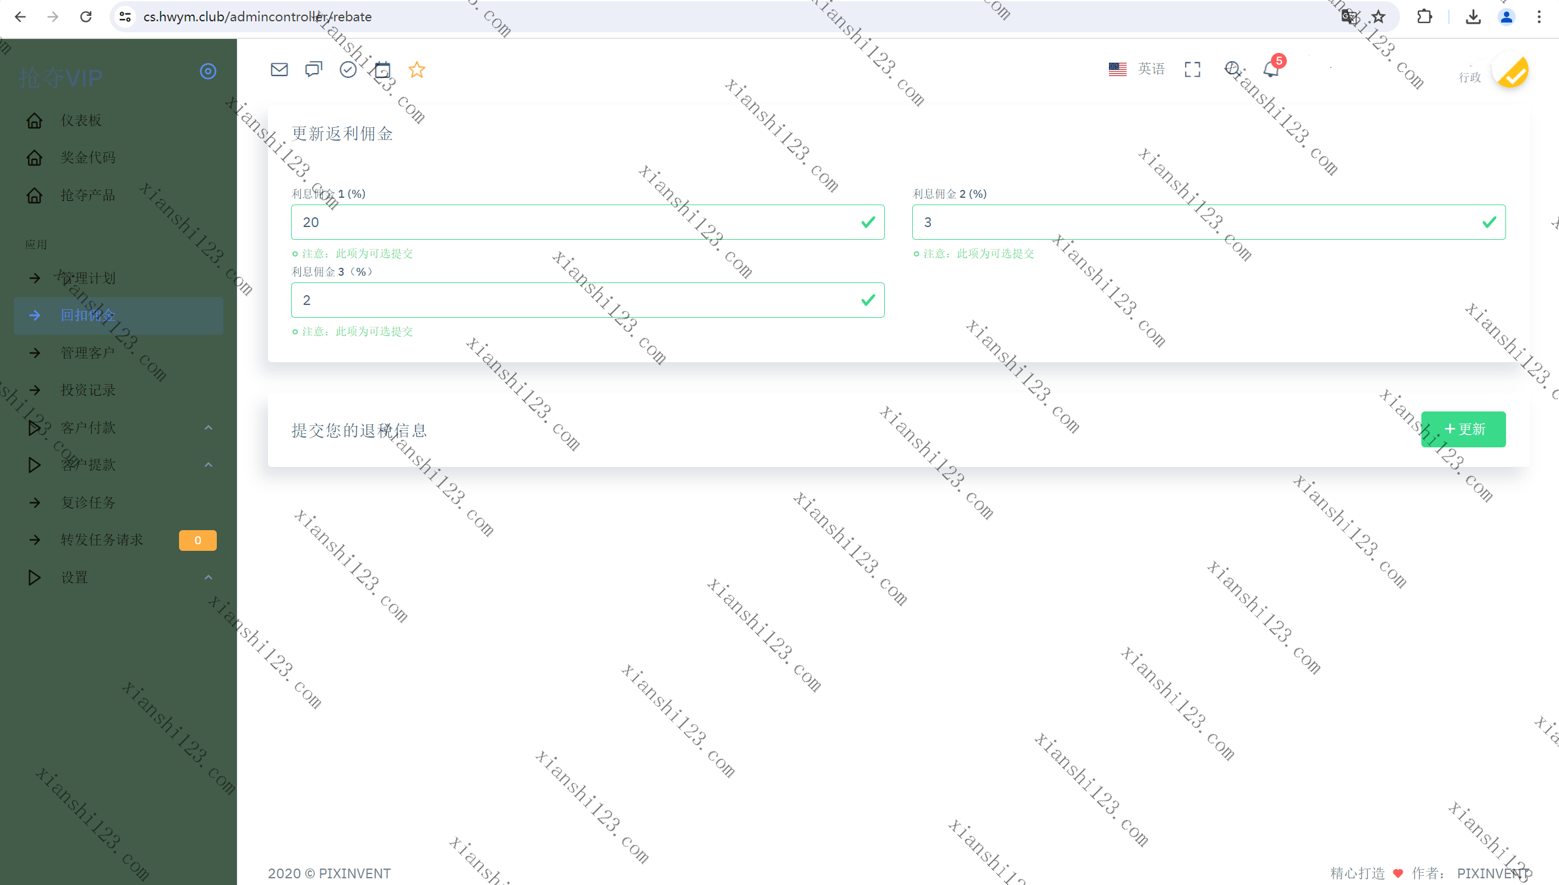
Task: Click triangle icon beside 客户付款
Action: (x=35, y=428)
